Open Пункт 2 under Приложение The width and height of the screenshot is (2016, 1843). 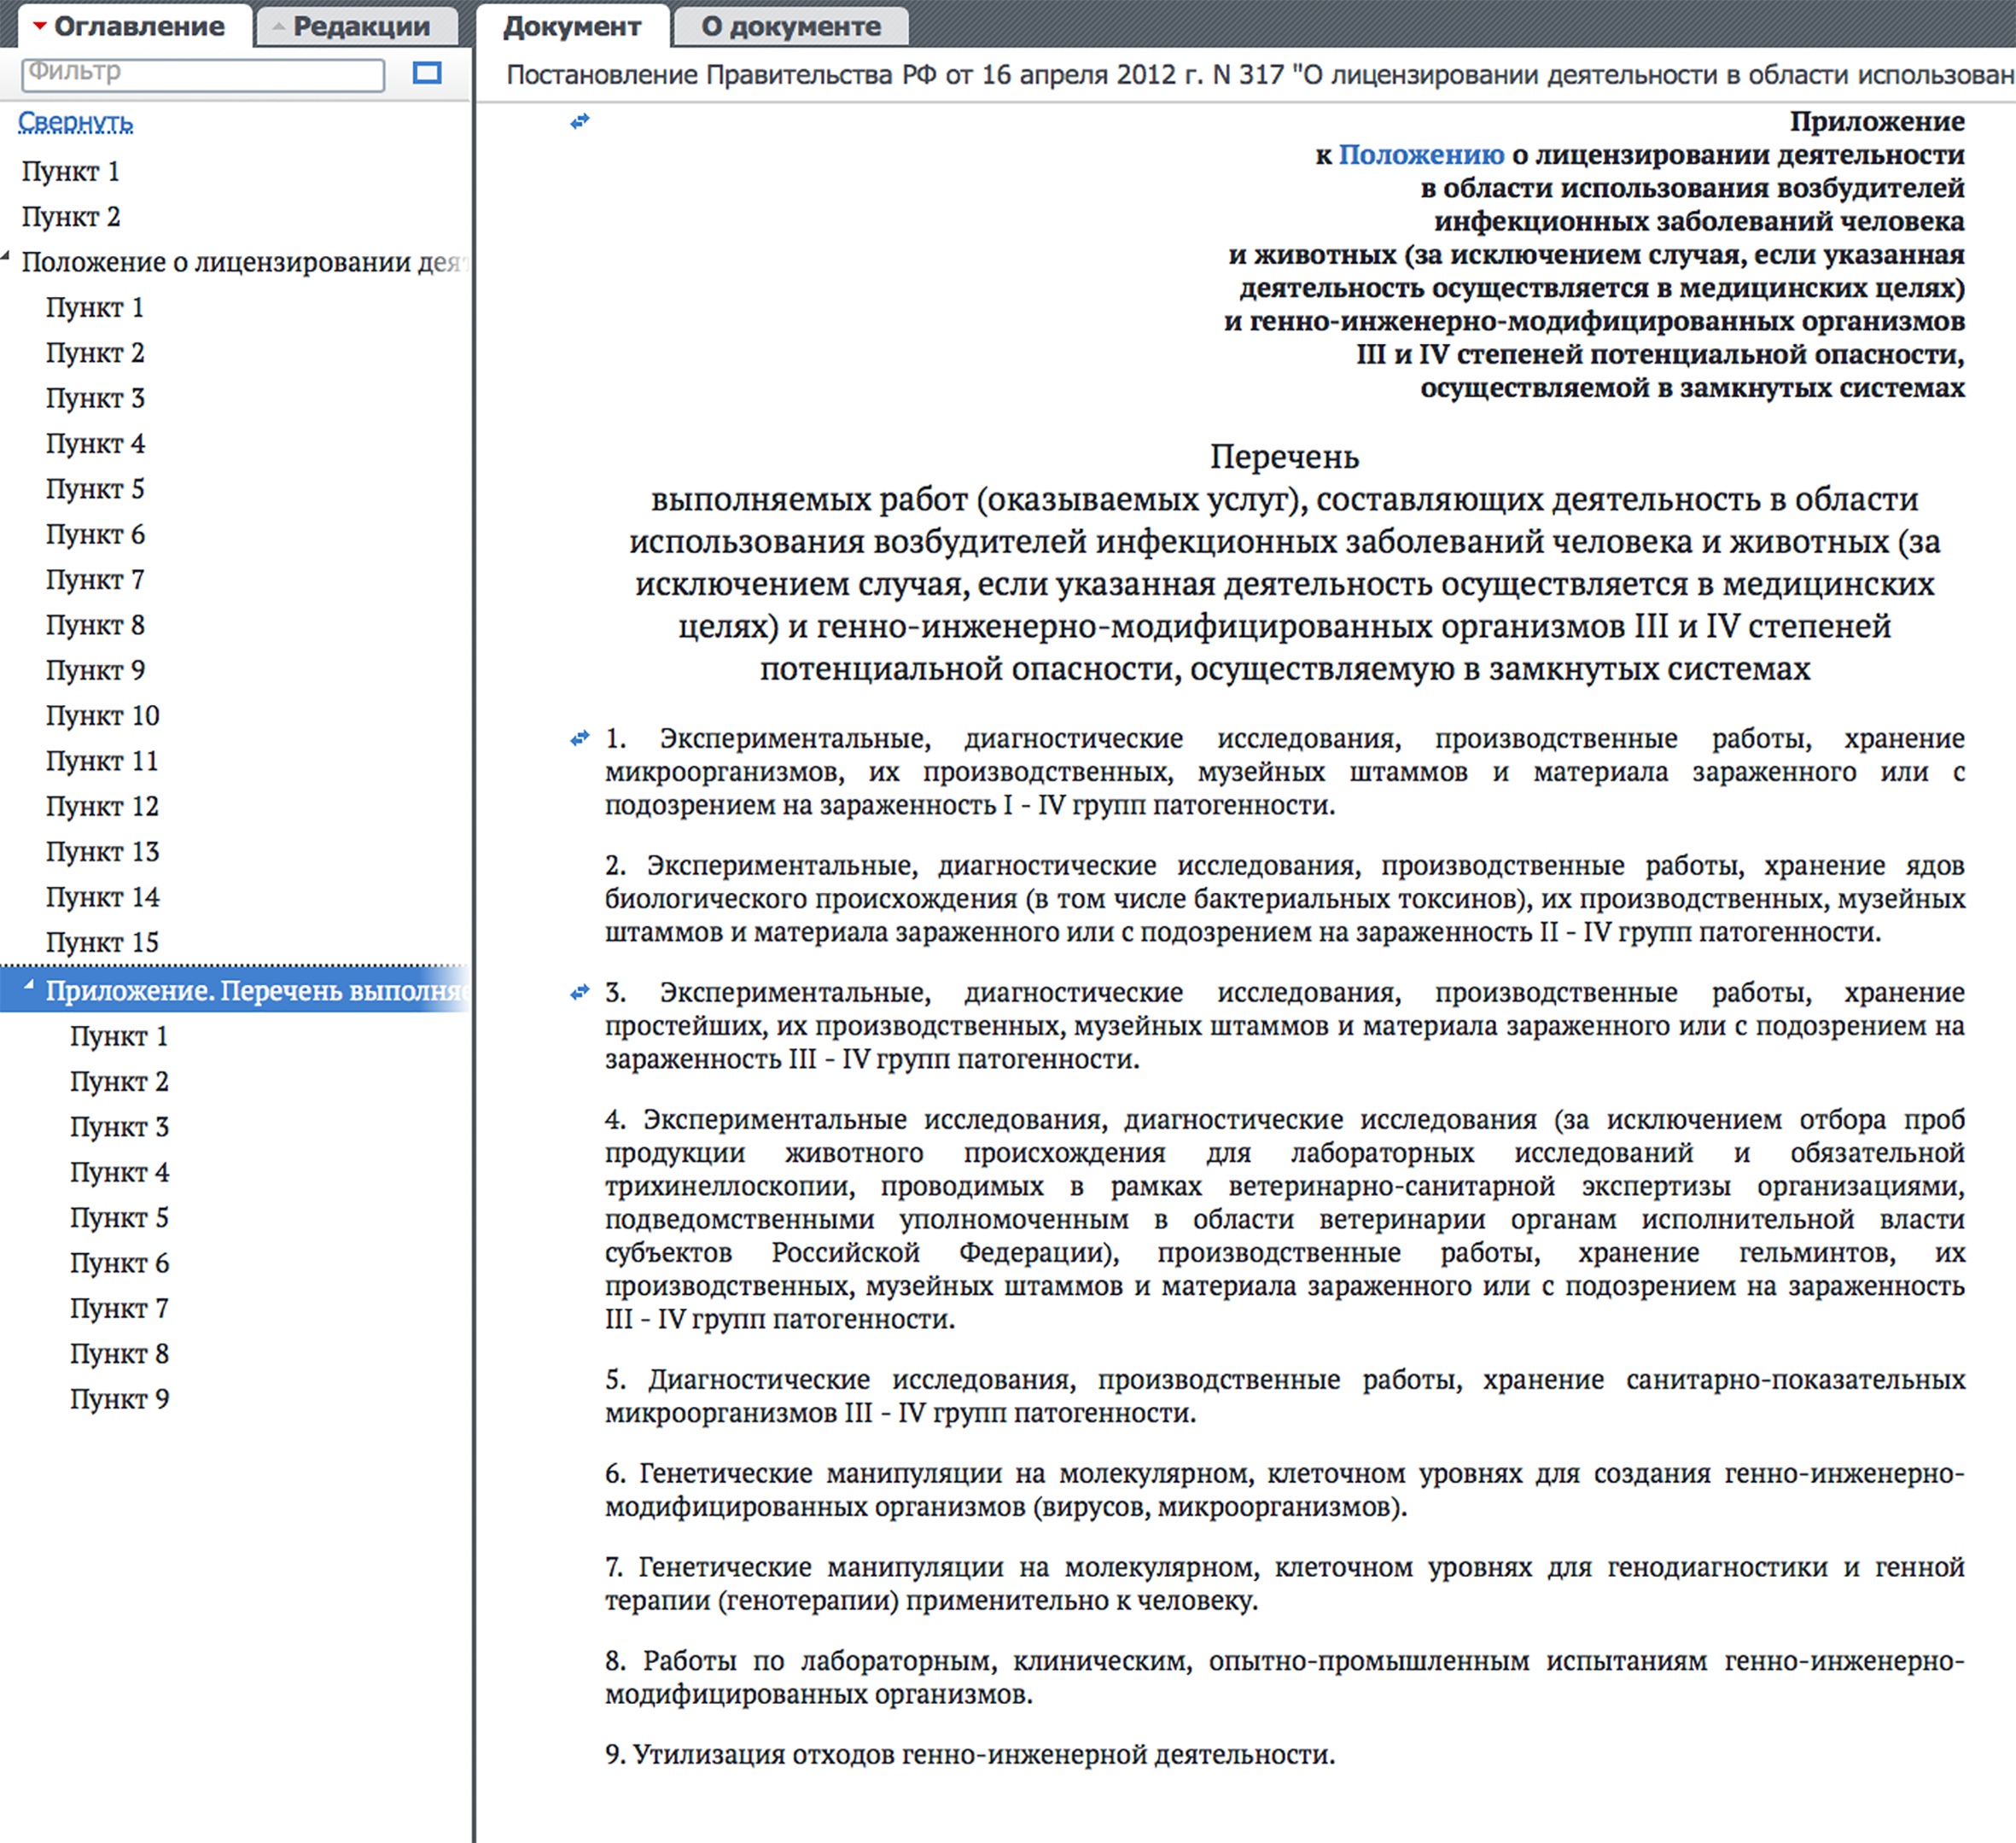pyautogui.click(x=119, y=1082)
